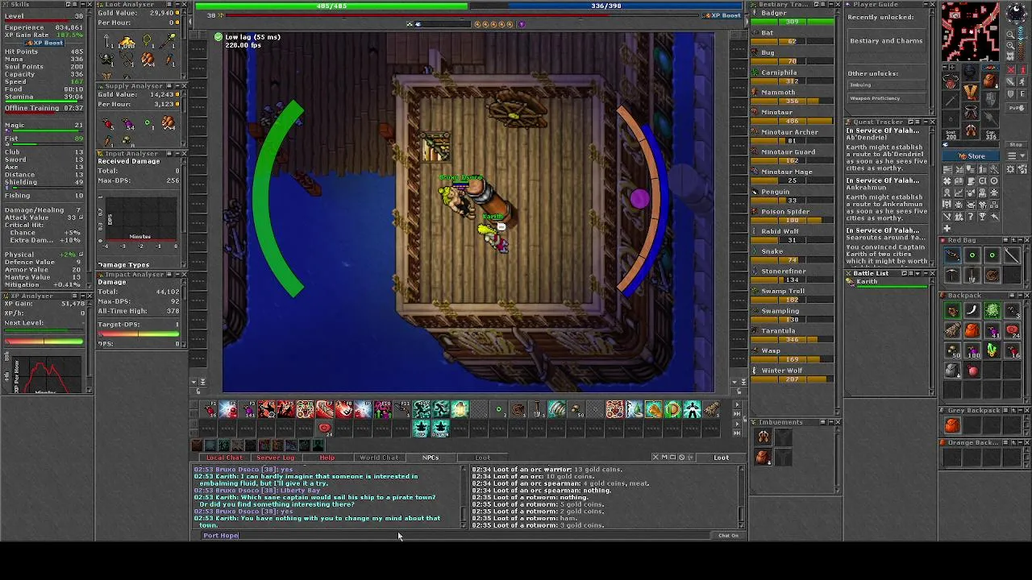Click the top blue mana bar
This screenshot has height=580, width=1032.
click(606, 6)
